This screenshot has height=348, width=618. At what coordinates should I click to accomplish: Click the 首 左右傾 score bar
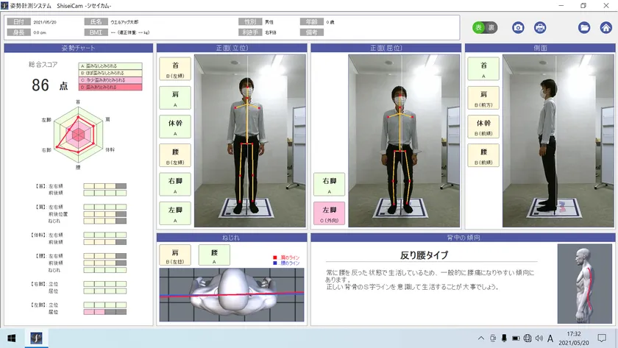coord(104,186)
